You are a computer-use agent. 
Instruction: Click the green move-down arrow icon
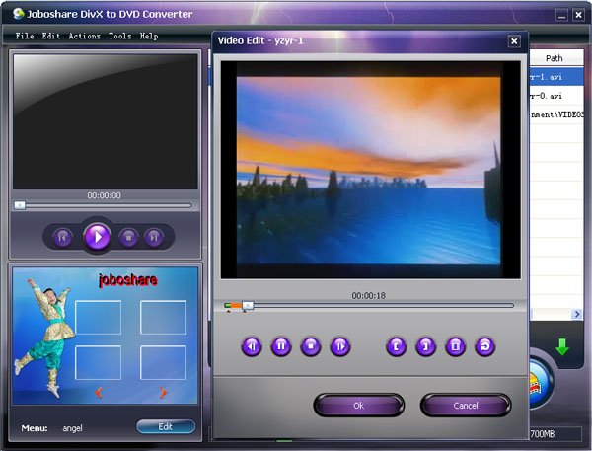pyautogui.click(x=562, y=346)
